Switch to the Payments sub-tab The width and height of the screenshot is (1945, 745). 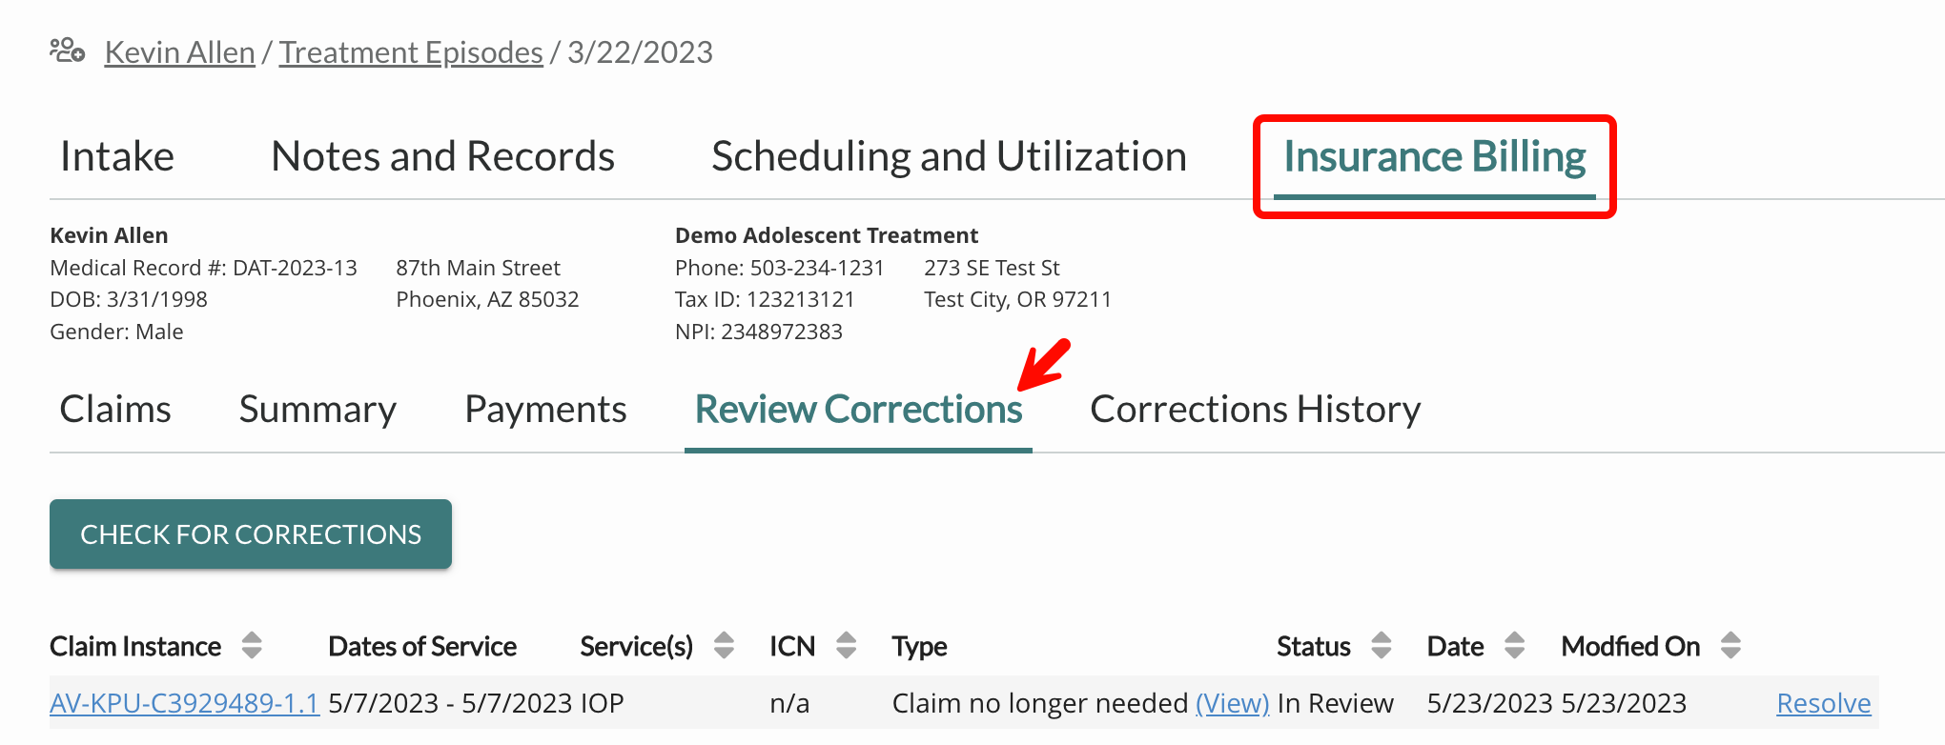(545, 409)
